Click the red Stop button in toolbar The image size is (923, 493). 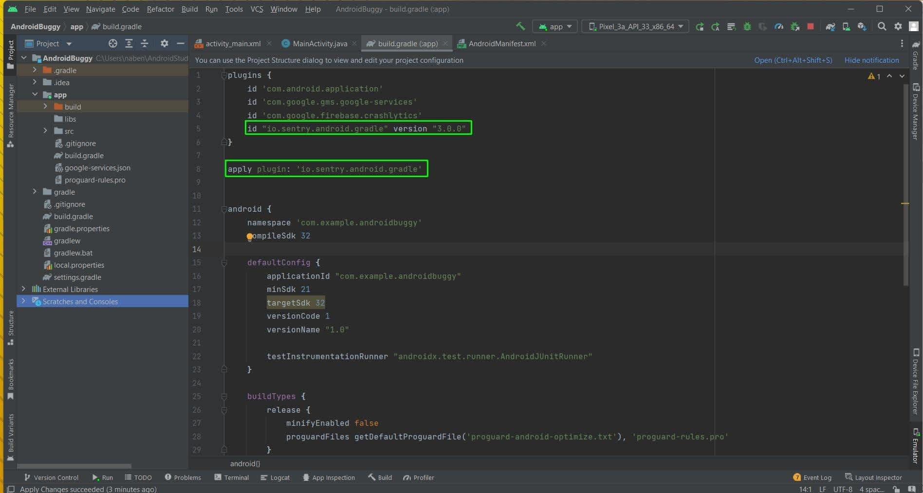tap(811, 26)
